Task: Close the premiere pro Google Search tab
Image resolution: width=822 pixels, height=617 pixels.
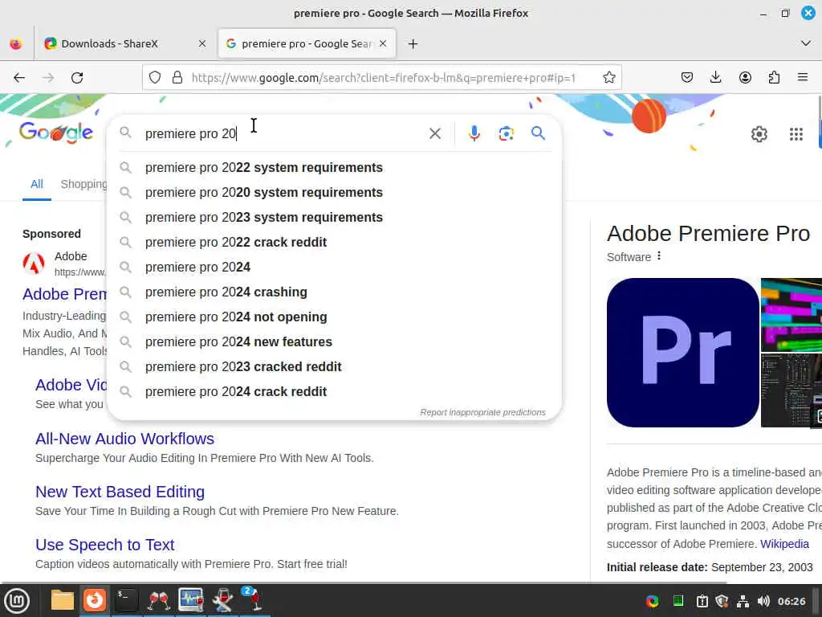Action: 383,43
